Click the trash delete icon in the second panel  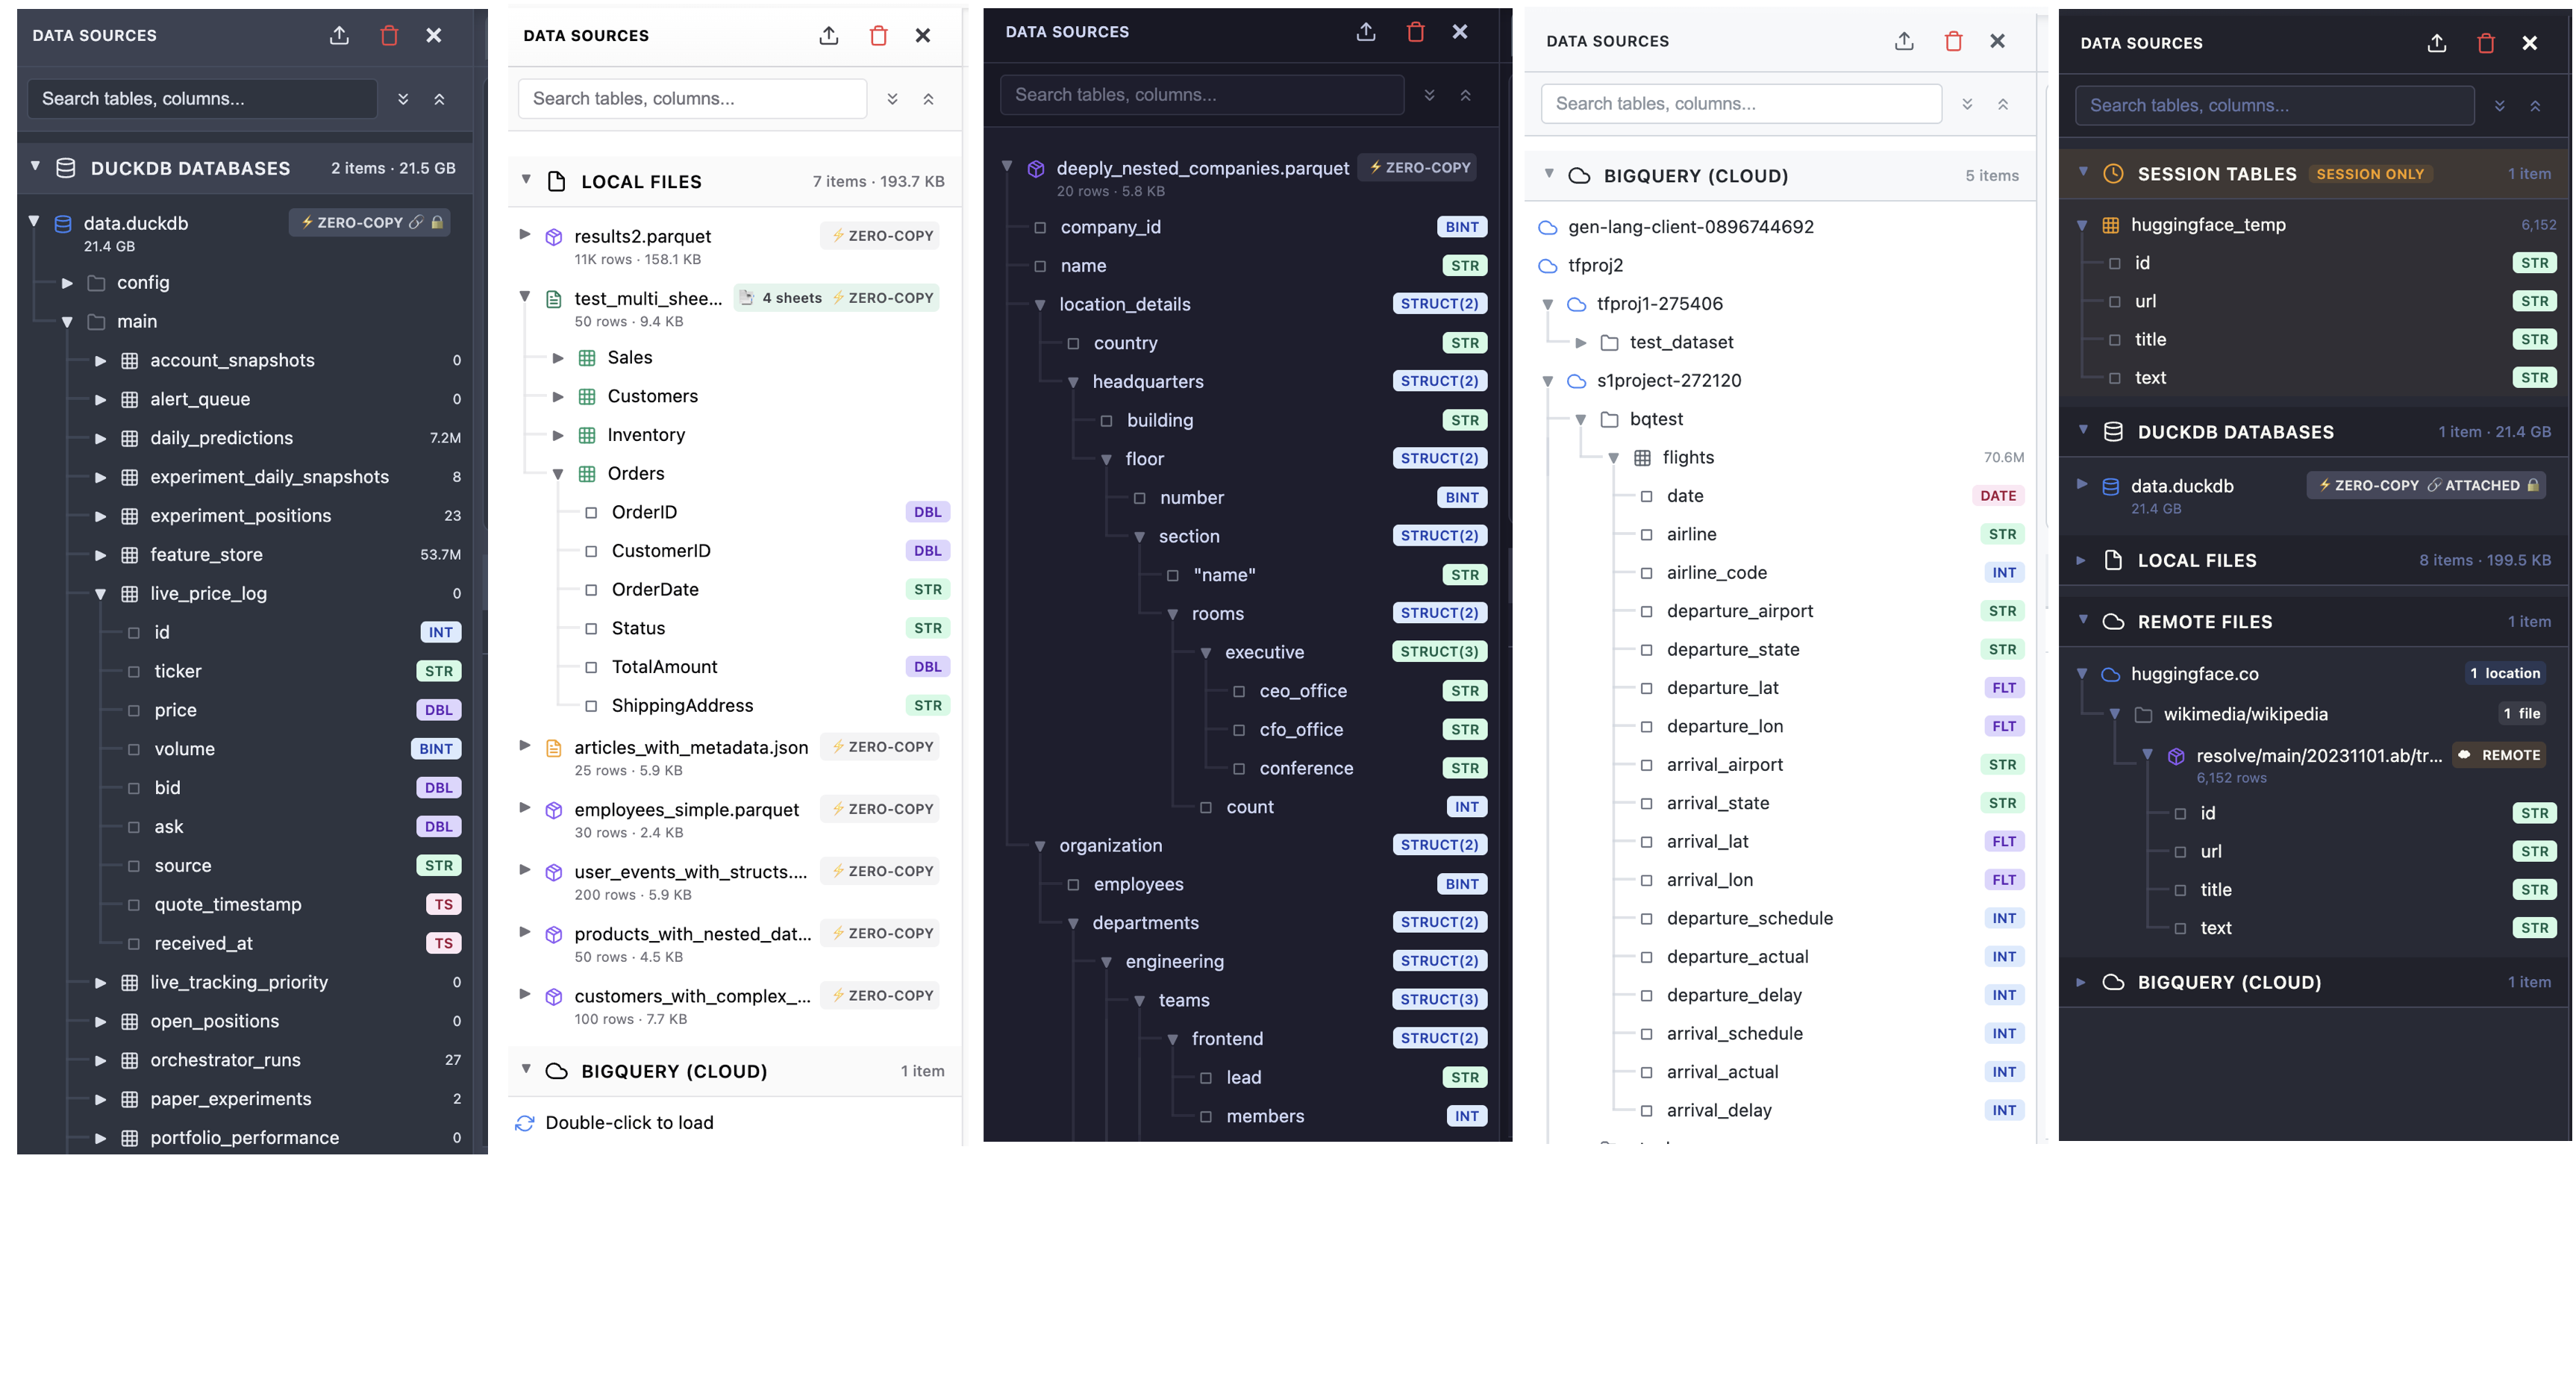pos(878,35)
